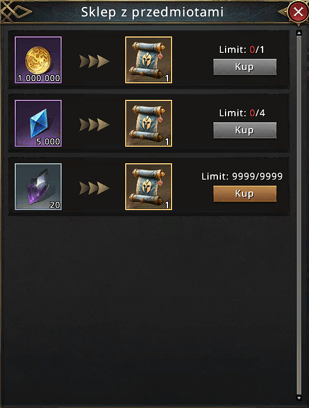Buy the scroll with the orange Kup button
The image size is (309, 408).
coord(245,194)
